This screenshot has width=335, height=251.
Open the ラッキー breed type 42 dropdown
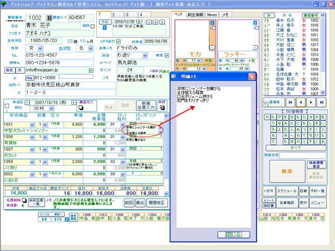coord(242,61)
